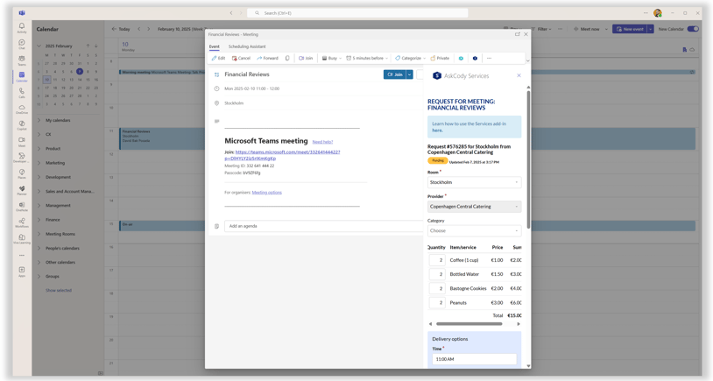Open Places in the Teams sidebar
The width and height of the screenshot is (713, 381).
pyautogui.click(x=21, y=174)
